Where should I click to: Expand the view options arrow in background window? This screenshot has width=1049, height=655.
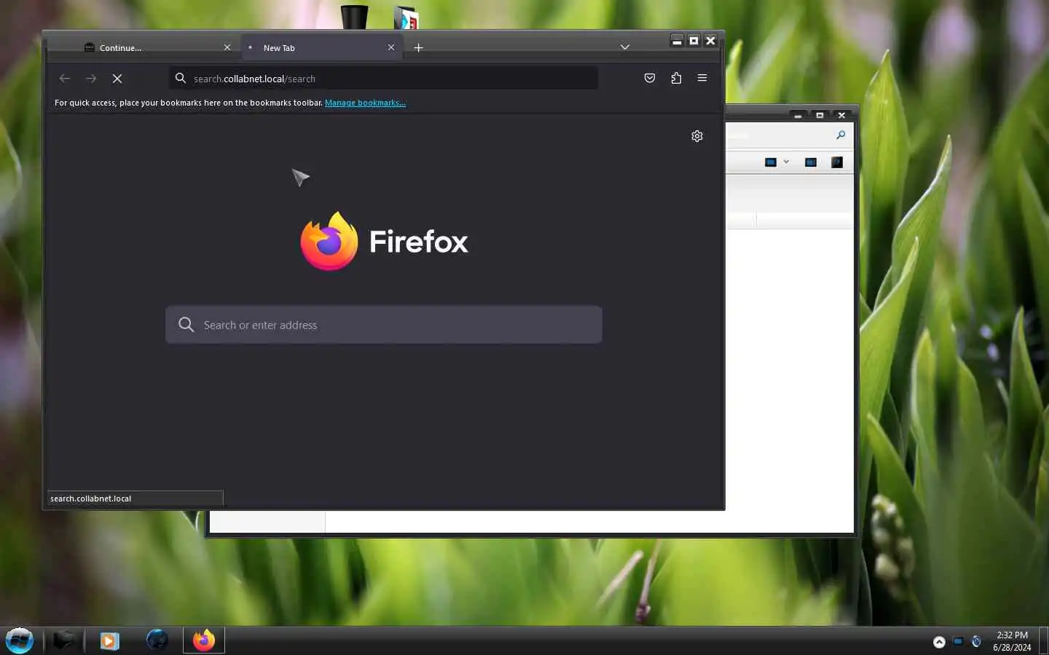[x=786, y=162]
